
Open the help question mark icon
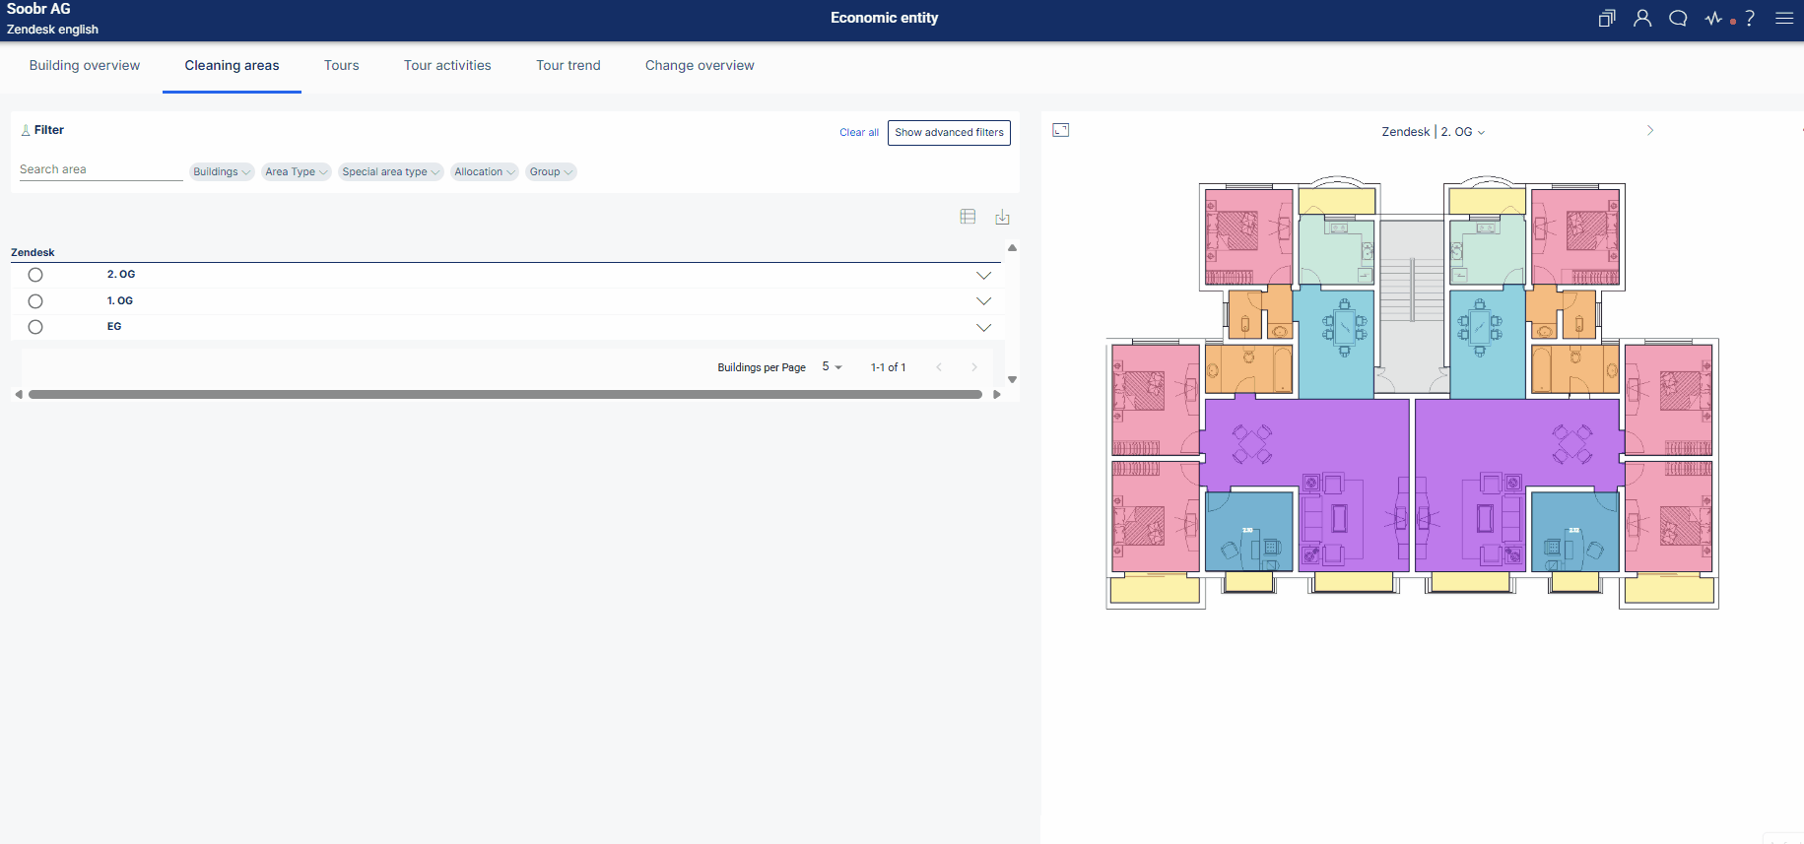(x=1750, y=18)
